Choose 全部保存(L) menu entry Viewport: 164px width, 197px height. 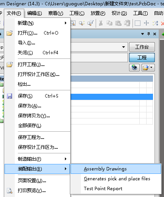pos(37,126)
